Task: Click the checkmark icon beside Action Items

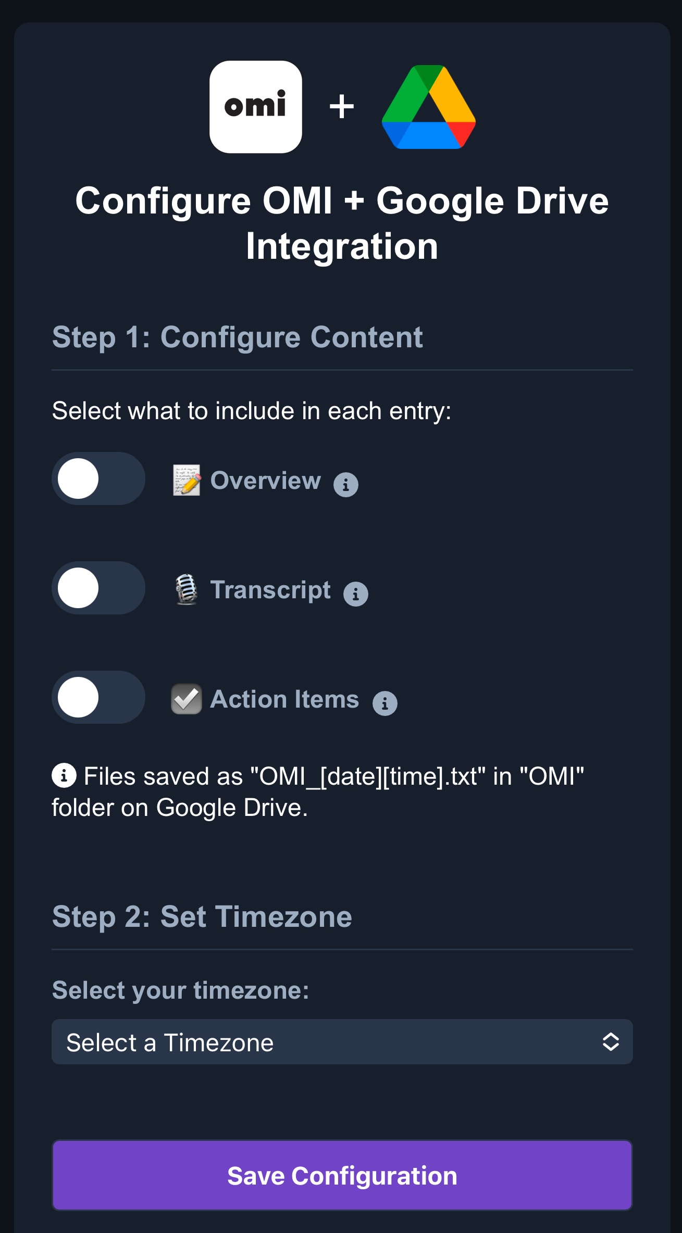Action: pyautogui.click(x=185, y=698)
